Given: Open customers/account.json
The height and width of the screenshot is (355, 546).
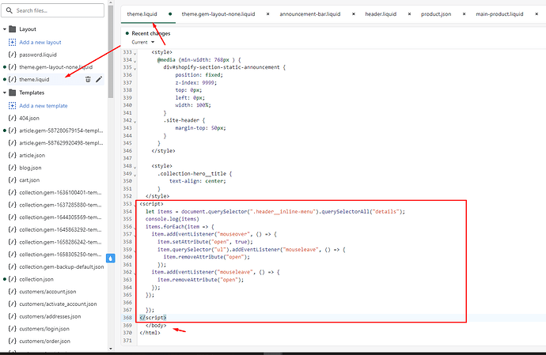Looking at the screenshot, I should (47, 292).
